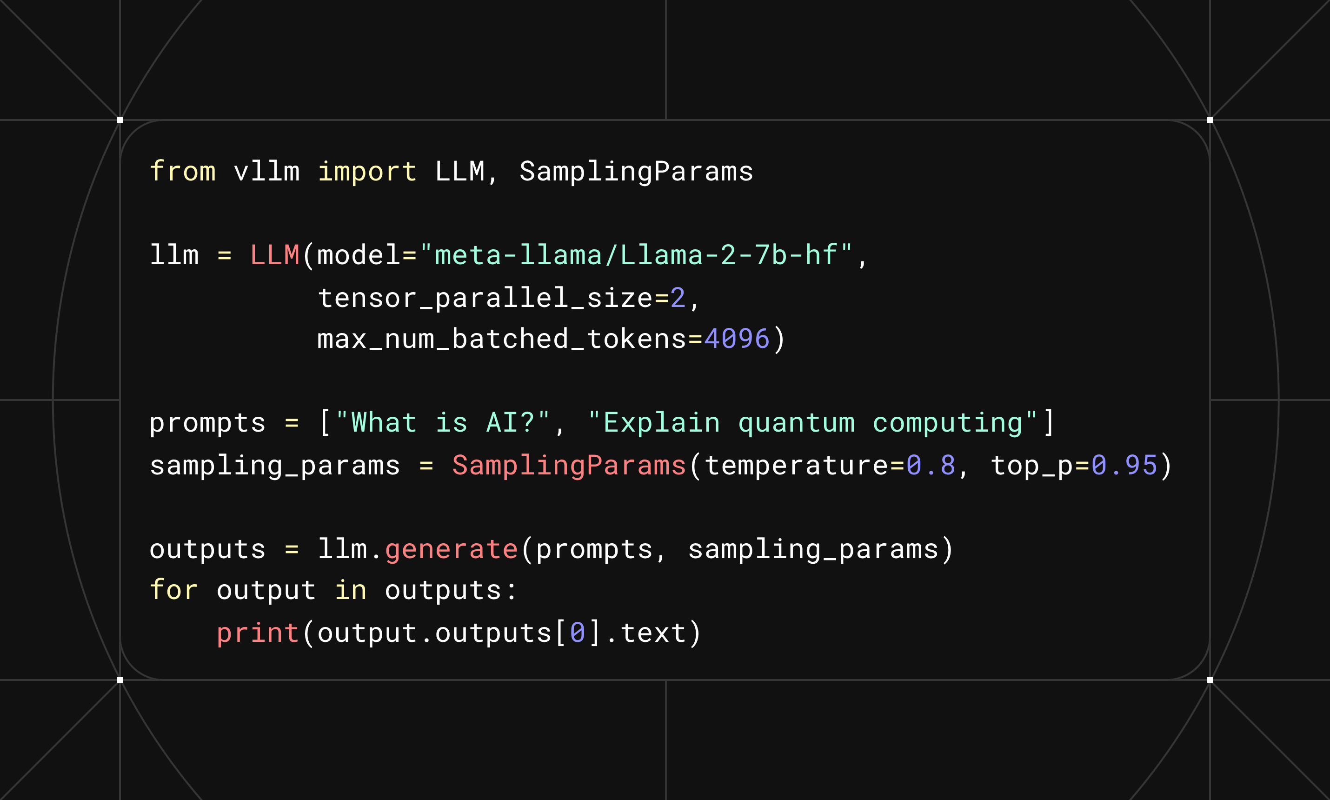Viewport: 1330px width, 800px height.
Task: Select the module name "vllm"
Action: click(267, 171)
